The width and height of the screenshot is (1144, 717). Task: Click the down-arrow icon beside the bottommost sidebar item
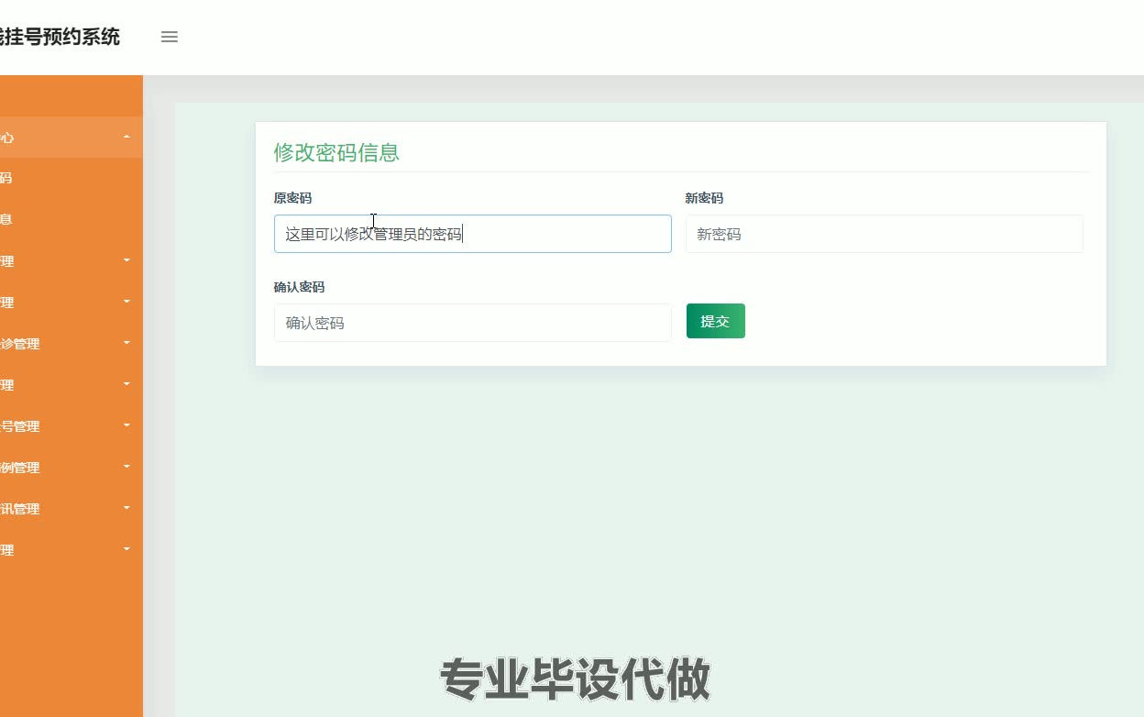point(126,549)
